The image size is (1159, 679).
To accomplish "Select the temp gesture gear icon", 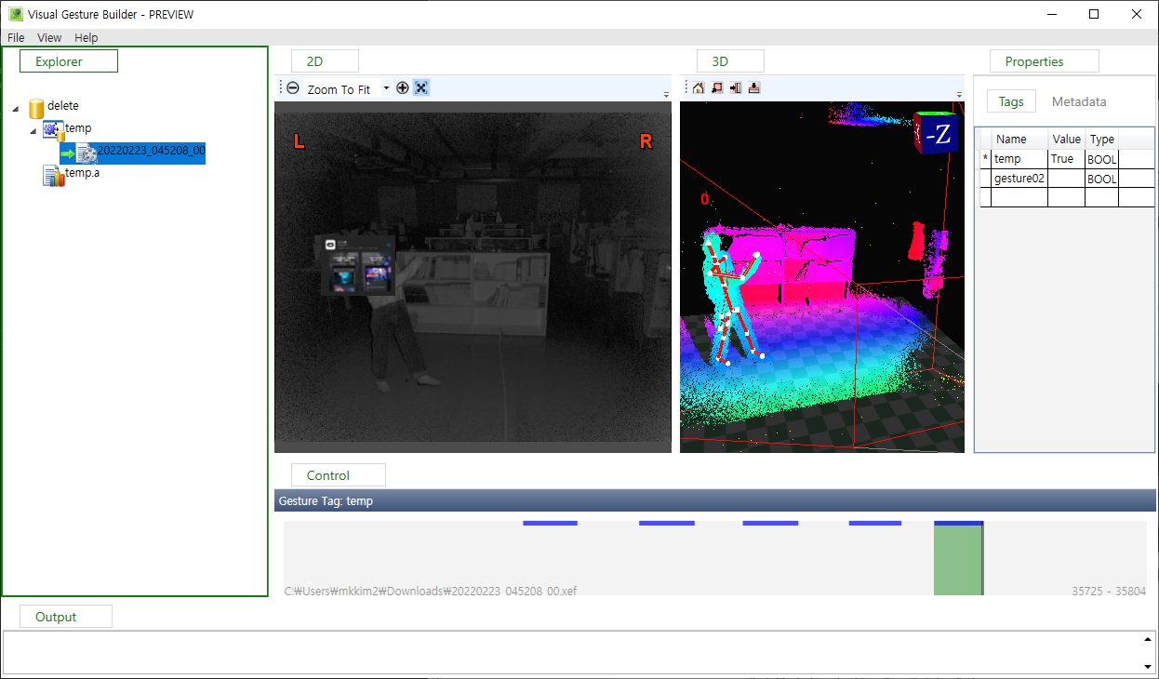I will (54, 130).
